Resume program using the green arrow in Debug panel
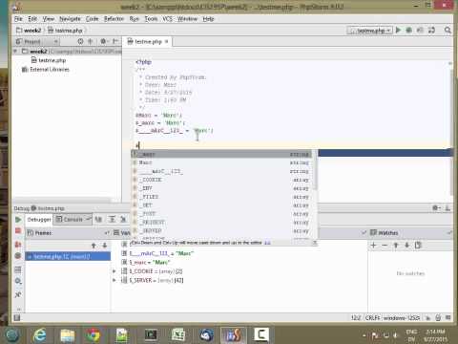This screenshot has width=458, height=344. [18, 220]
